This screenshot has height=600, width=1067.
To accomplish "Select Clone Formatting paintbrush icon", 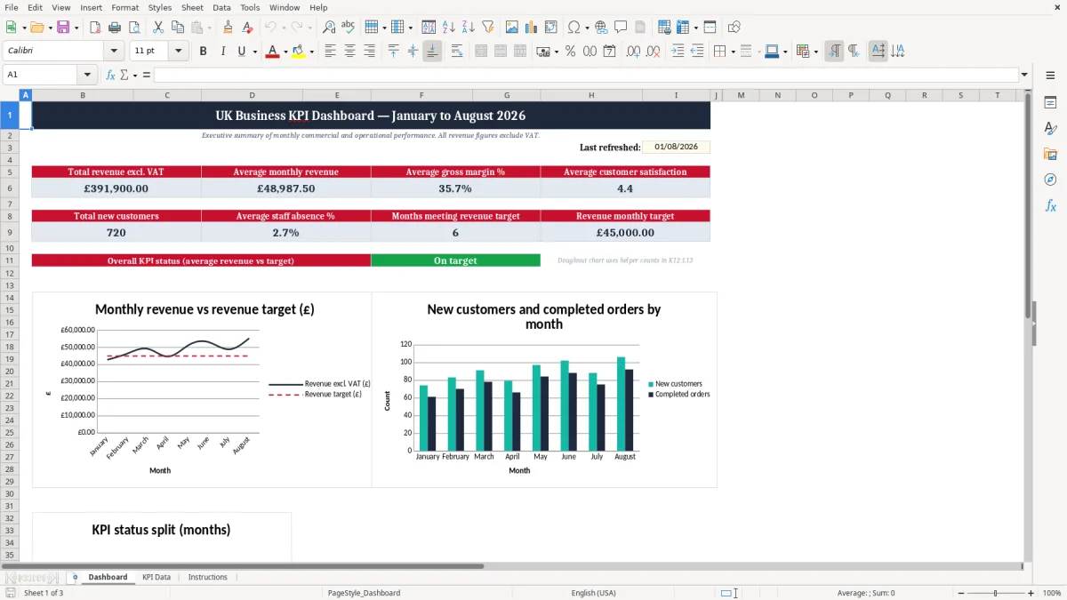I will pos(228,28).
